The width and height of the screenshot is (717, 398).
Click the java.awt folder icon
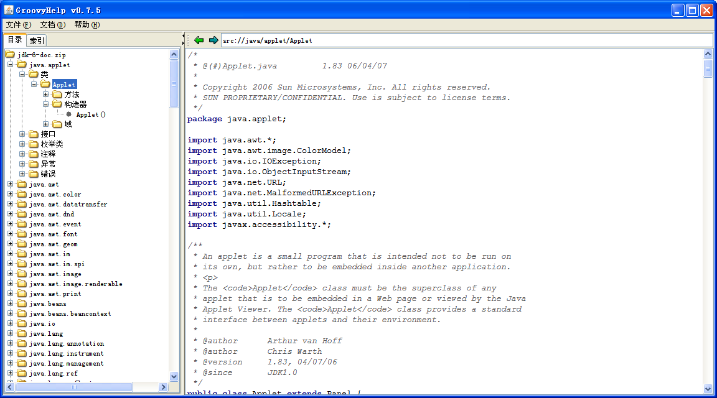click(22, 184)
